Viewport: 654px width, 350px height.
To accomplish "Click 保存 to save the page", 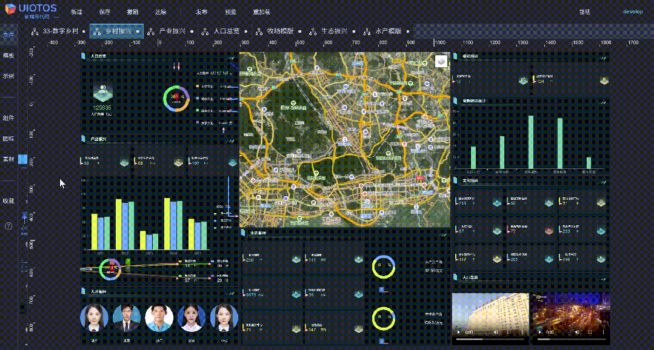I will point(105,12).
